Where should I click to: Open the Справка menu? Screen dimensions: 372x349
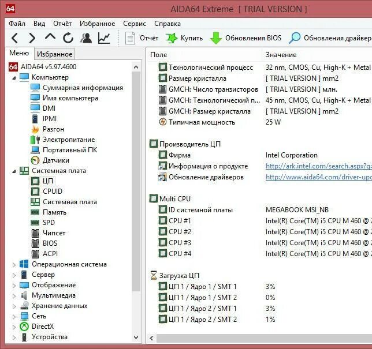click(x=168, y=24)
